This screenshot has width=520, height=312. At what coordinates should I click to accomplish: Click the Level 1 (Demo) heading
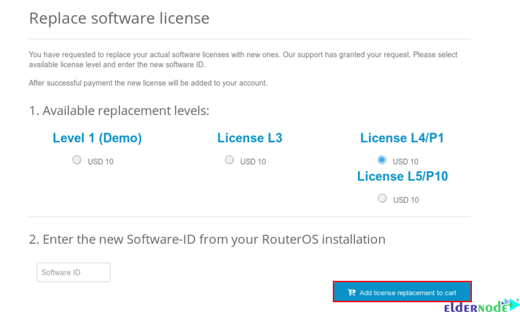point(97,138)
